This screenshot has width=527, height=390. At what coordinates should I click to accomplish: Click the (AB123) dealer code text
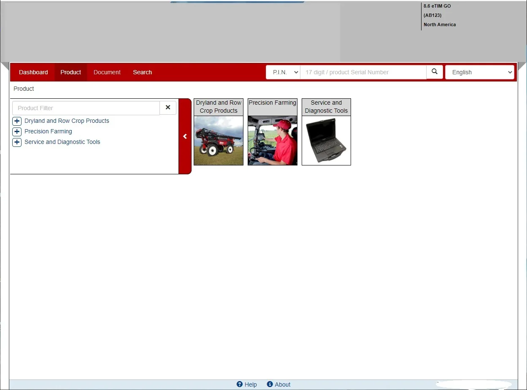tap(432, 15)
